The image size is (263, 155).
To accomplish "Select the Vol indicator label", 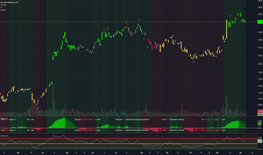I will point(1,8).
